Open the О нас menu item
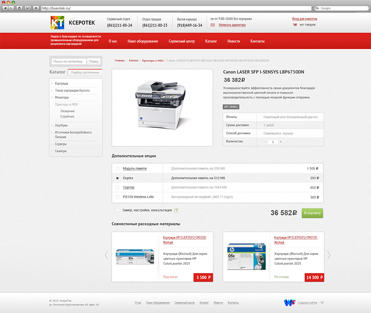This screenshot has height=313, width=371. click(x=113, y=41)
